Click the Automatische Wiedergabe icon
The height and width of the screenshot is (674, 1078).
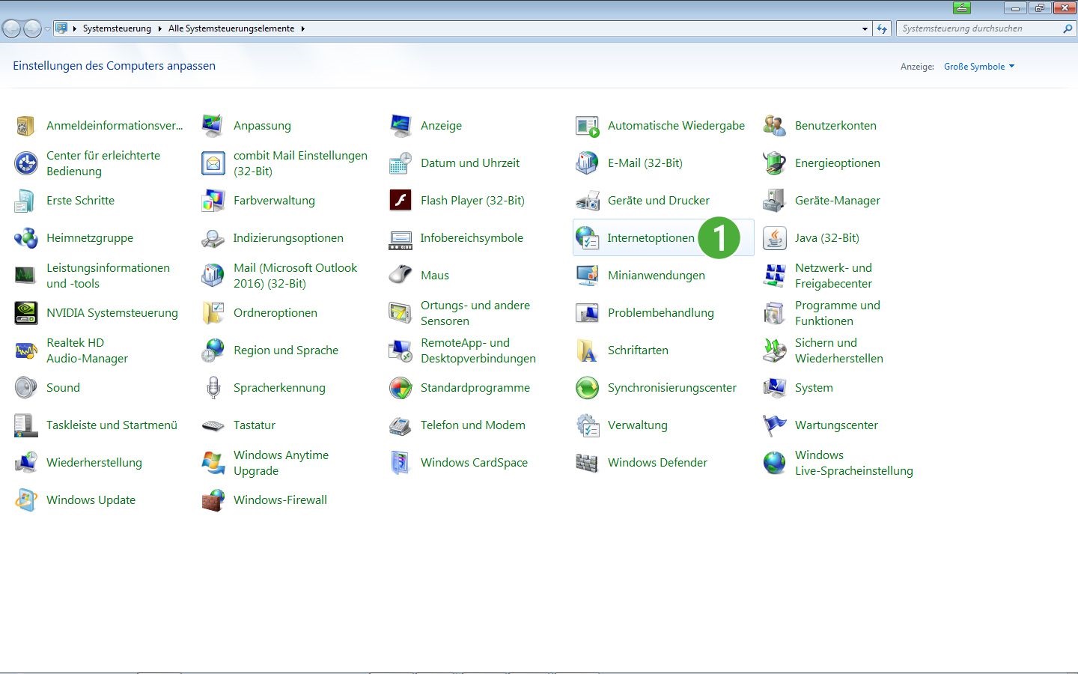point(588,126)
